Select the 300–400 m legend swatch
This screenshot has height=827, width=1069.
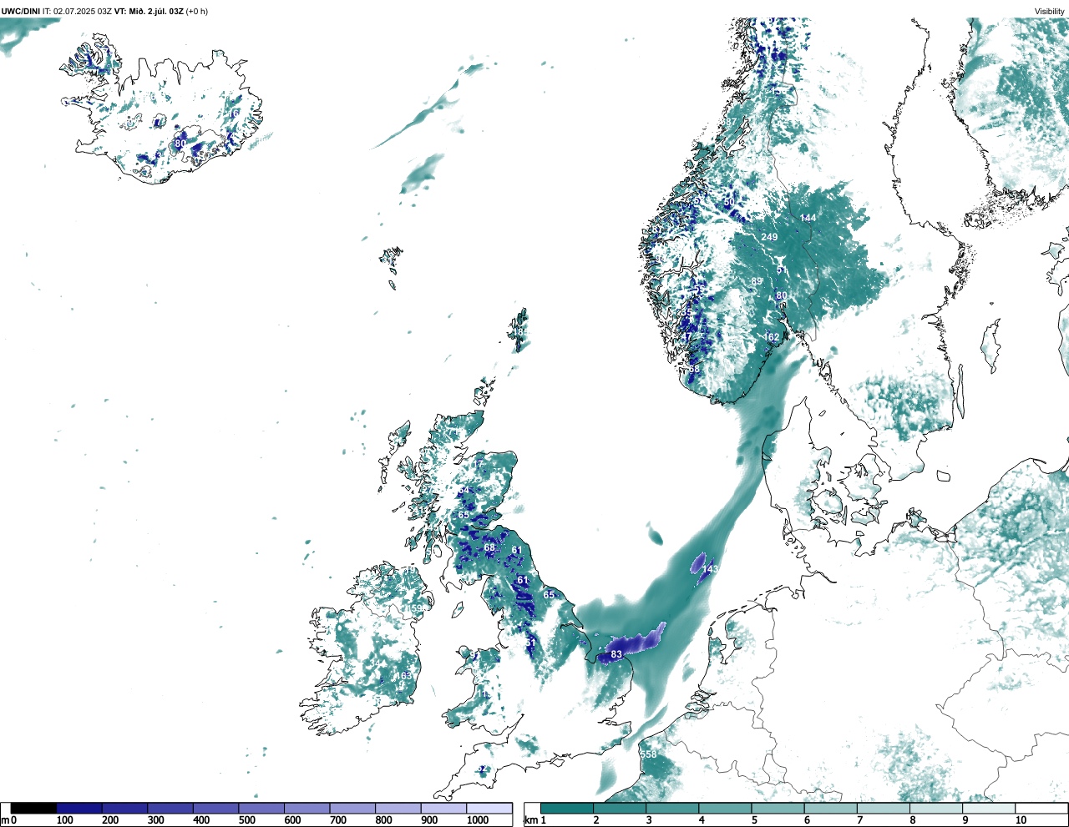coord(170,808)
